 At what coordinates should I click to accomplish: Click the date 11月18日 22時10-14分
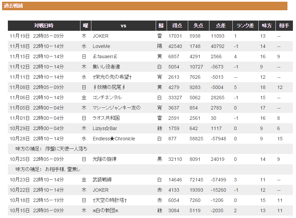pyautogui.click(x=37, y=46)
